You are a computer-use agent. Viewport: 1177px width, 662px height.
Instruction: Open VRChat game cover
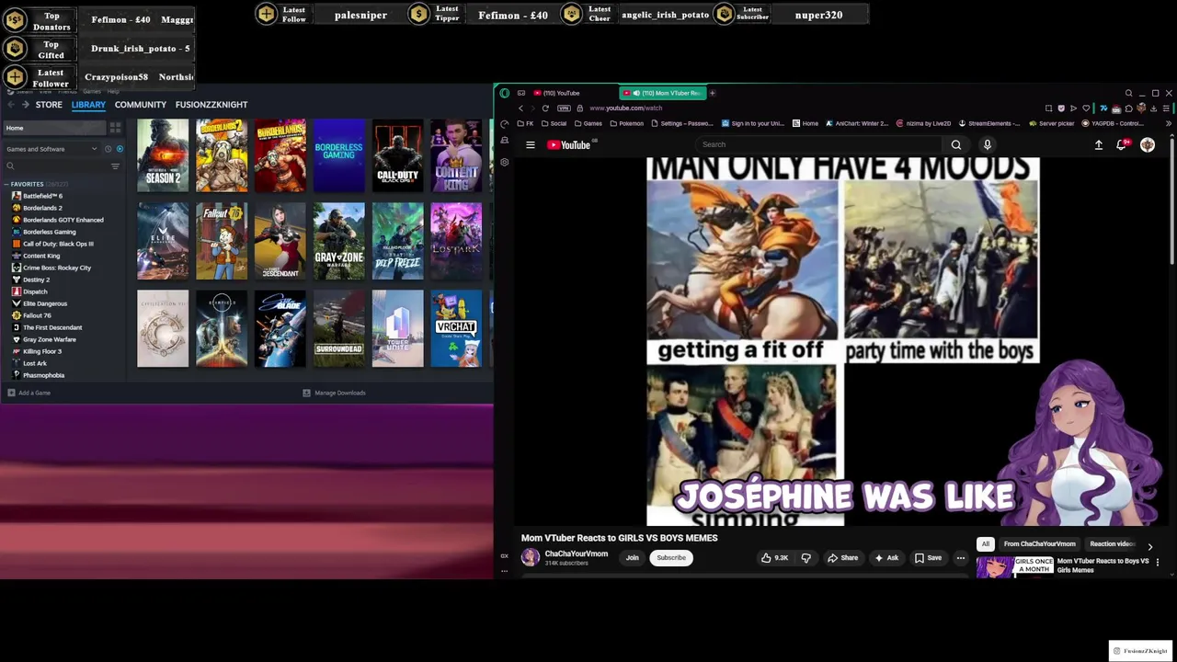[x=456, y=328]
